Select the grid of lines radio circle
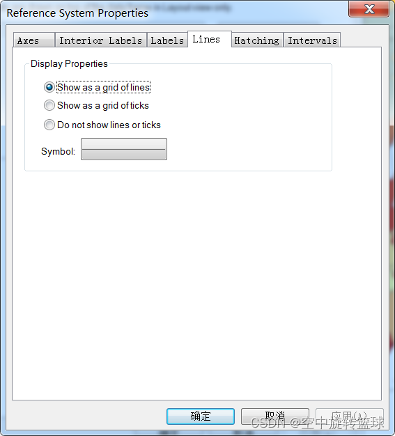Image resolution: width=395 pixels, height=436 pixels. click(49, 87)
